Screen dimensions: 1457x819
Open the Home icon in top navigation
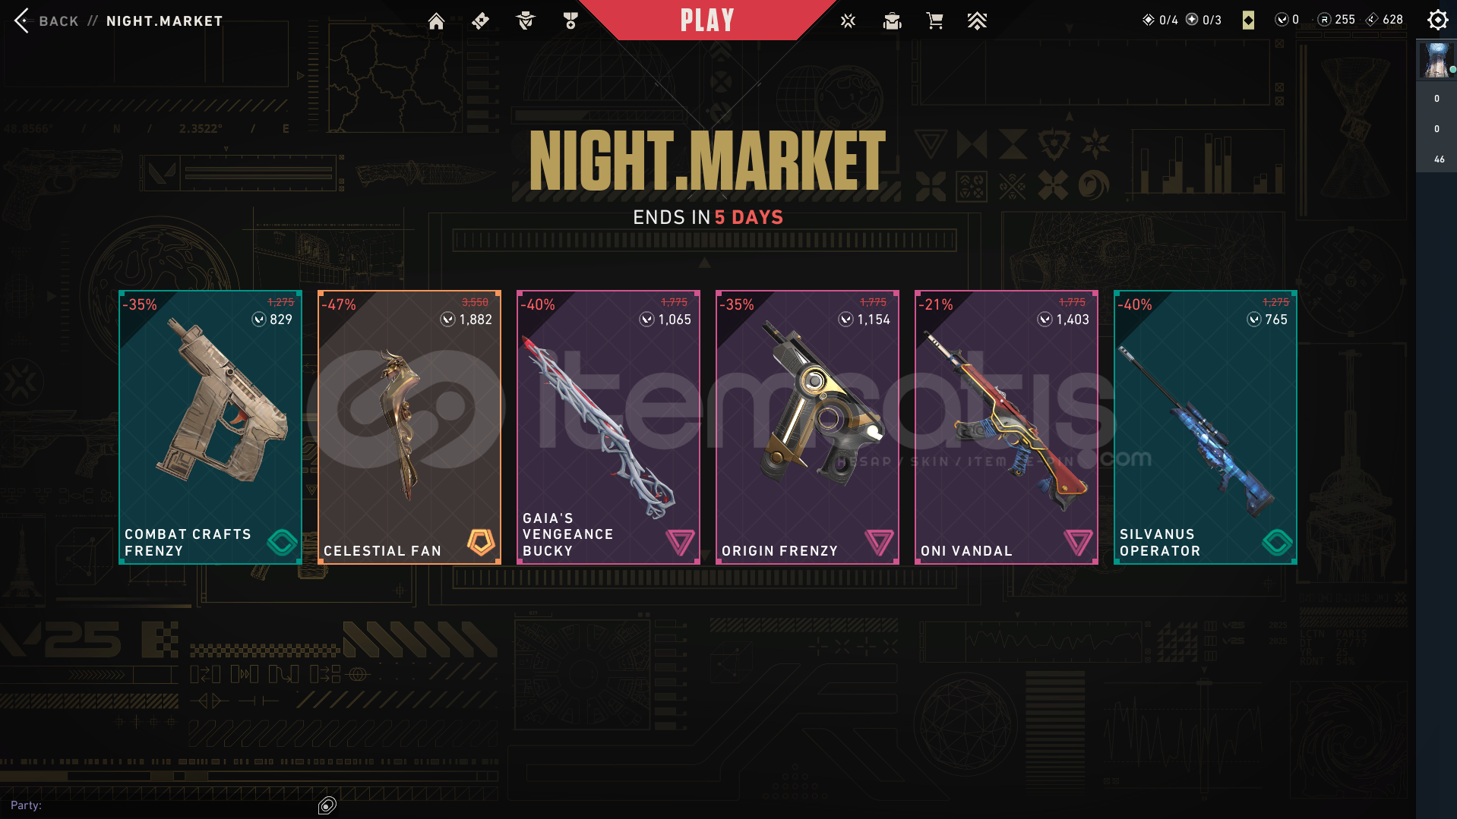(436, 21)
